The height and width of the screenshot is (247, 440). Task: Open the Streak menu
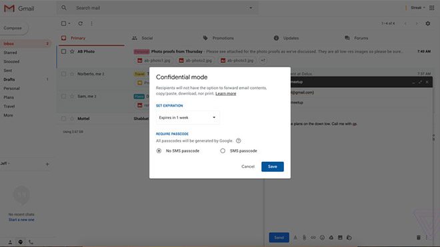pyautogui.click(x=417, y=8)
